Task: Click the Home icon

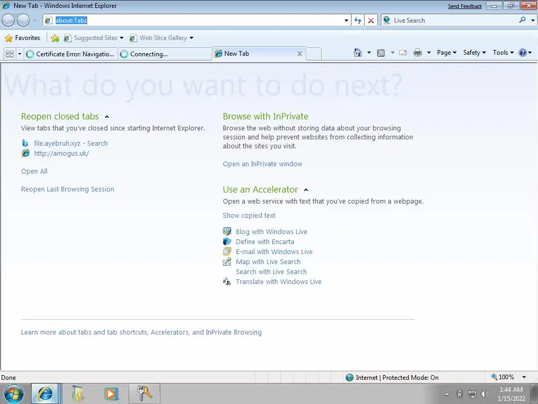Action: (357, 53)
